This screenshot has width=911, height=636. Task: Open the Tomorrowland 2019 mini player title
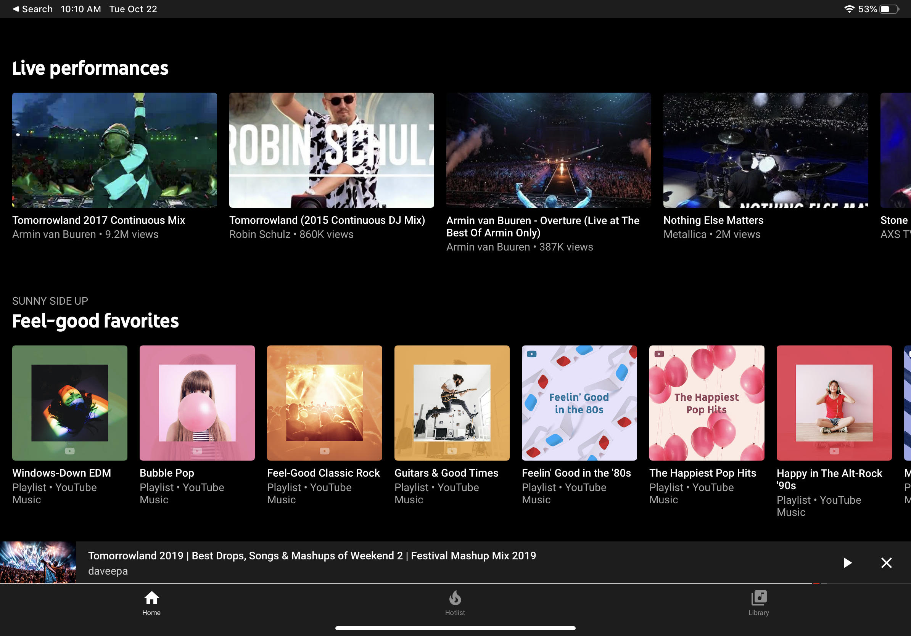pos(312,556)
